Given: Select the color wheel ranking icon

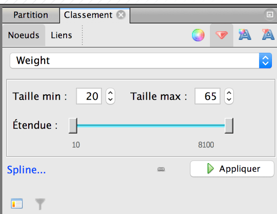Looking at the screenshot, I should (x=198, y=35).
